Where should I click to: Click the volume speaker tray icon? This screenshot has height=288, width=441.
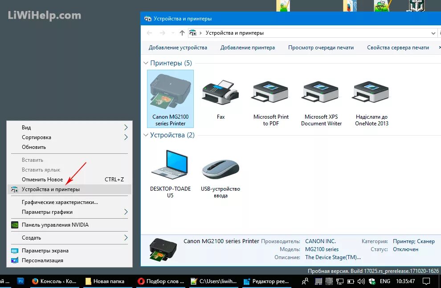[x=361, y=281]
